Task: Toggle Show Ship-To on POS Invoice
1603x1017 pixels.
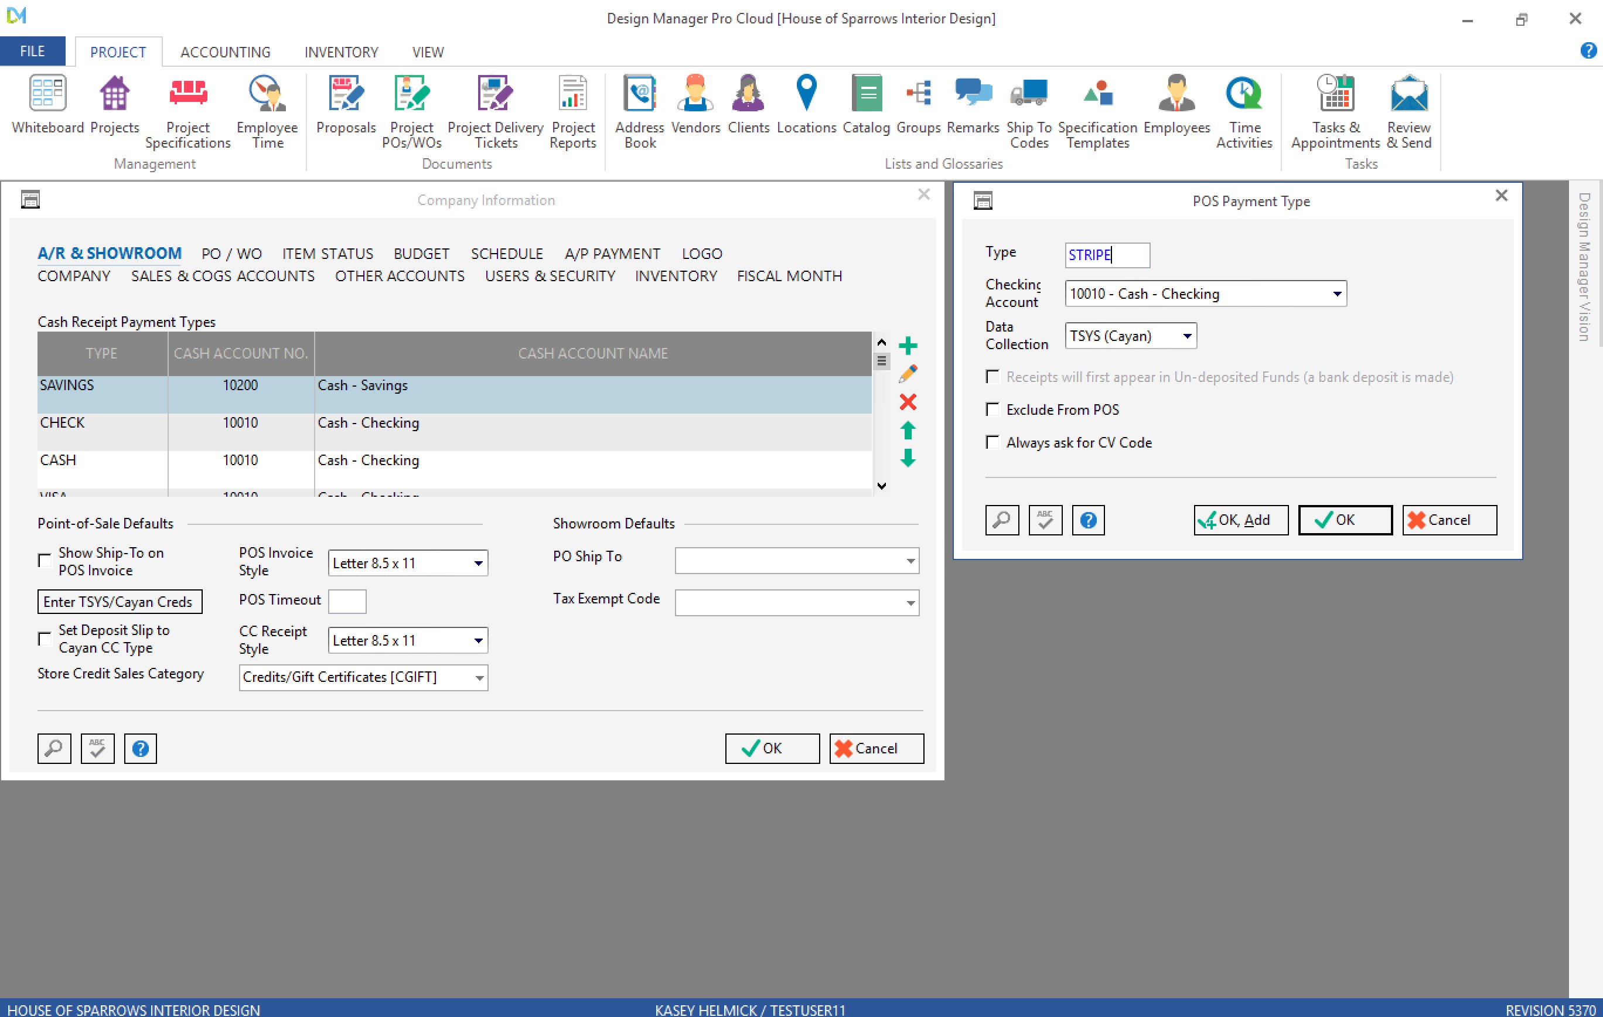Action: 45,561
